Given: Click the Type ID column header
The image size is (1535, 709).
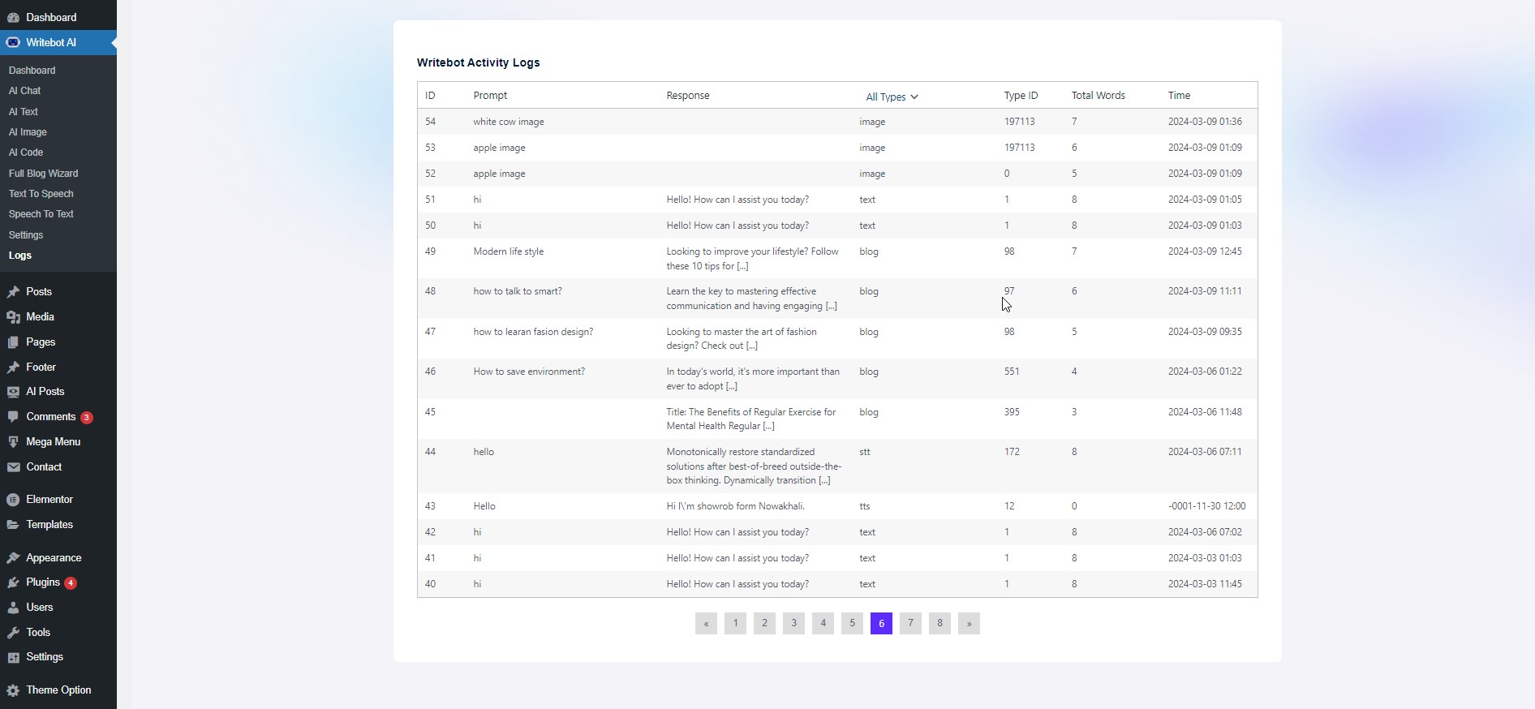Looking at the screenshot, I should [x=1021, y=95].
